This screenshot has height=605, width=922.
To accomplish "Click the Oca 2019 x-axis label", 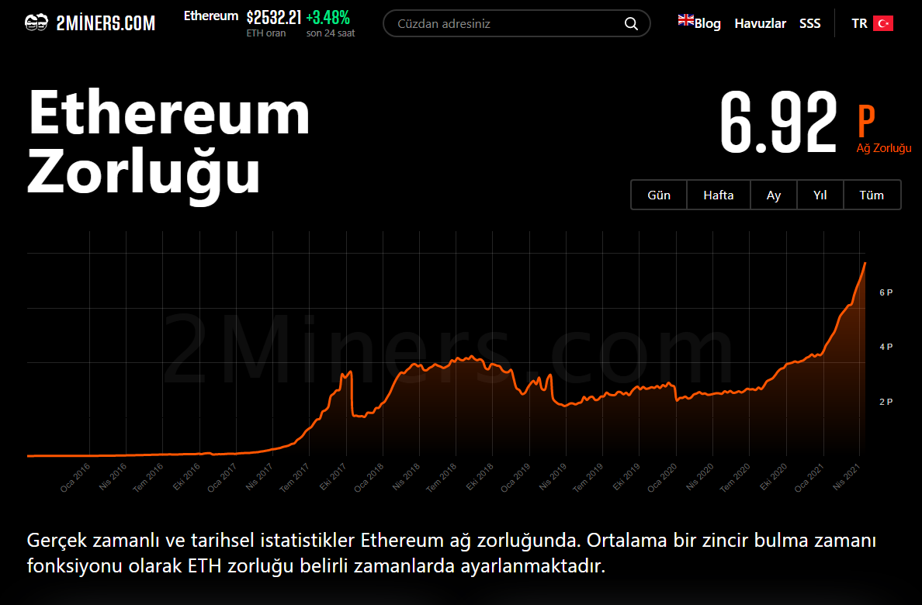I will pos(515,478).
